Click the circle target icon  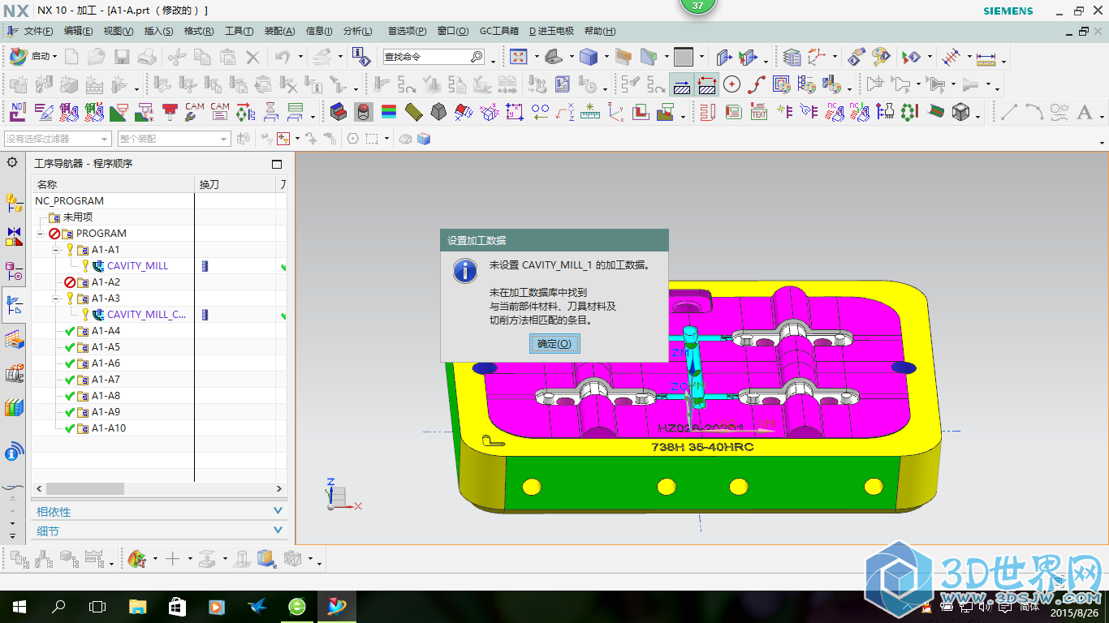(731, 84)
